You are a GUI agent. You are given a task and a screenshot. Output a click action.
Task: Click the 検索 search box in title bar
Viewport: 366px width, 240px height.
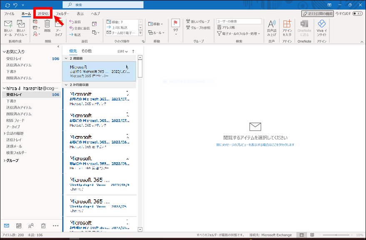click(103, 5)
